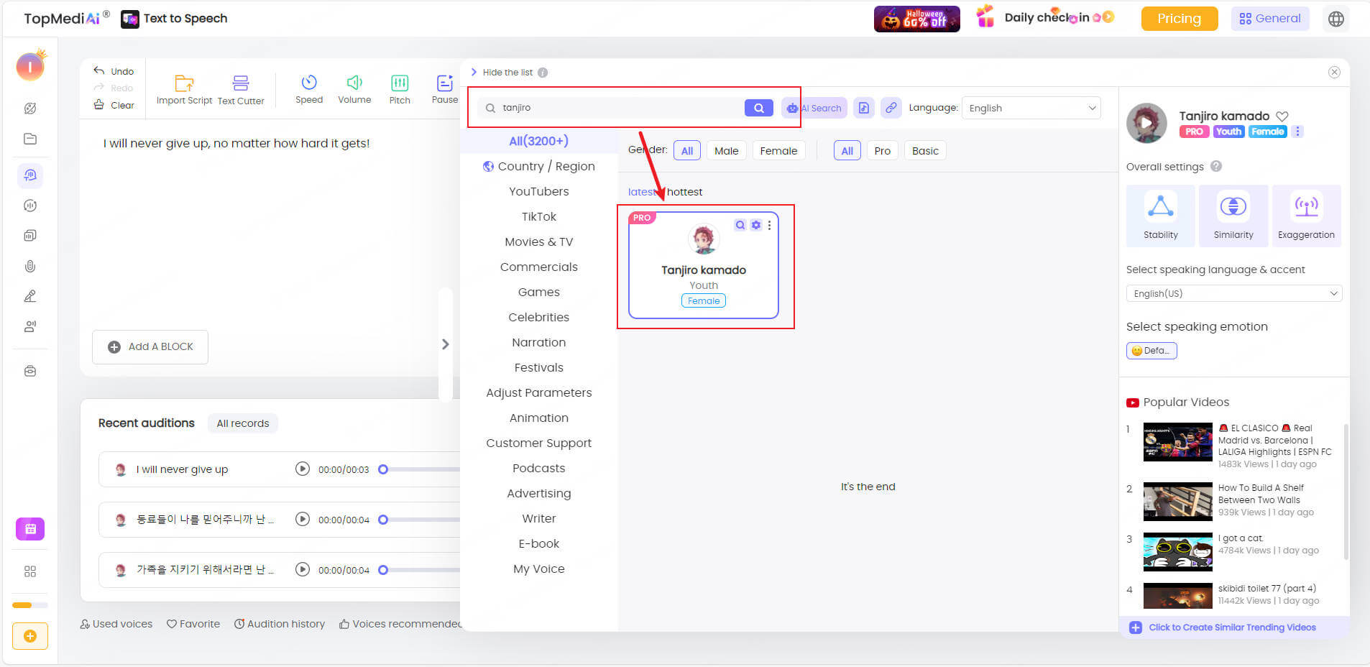This screenshot has width=1370, height=667.
Task: Filter Gender by Male
Action: (x=726, y=151)
